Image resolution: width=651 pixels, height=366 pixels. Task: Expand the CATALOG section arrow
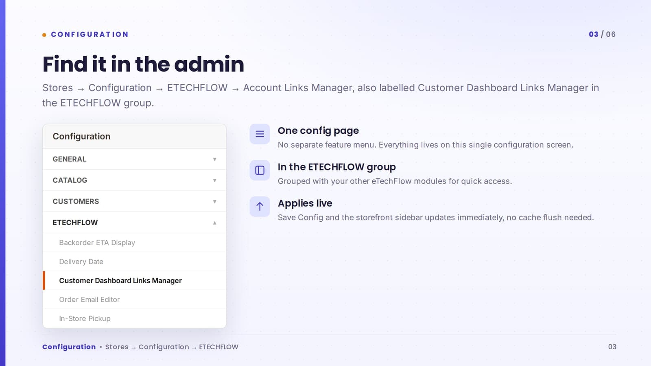(x=214, y=181)
